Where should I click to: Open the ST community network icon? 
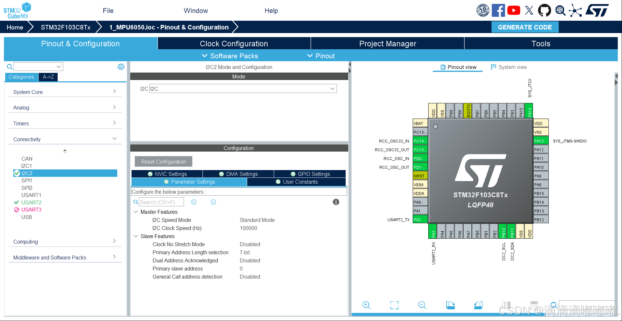click(575, 10)
